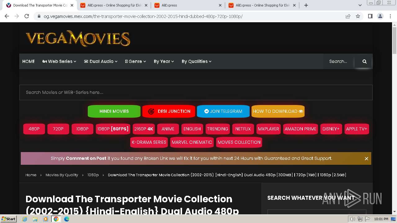Expand the By Year dropdown

coord(164,61)
